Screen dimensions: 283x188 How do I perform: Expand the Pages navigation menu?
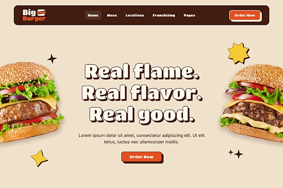click(x=189, y=16)
